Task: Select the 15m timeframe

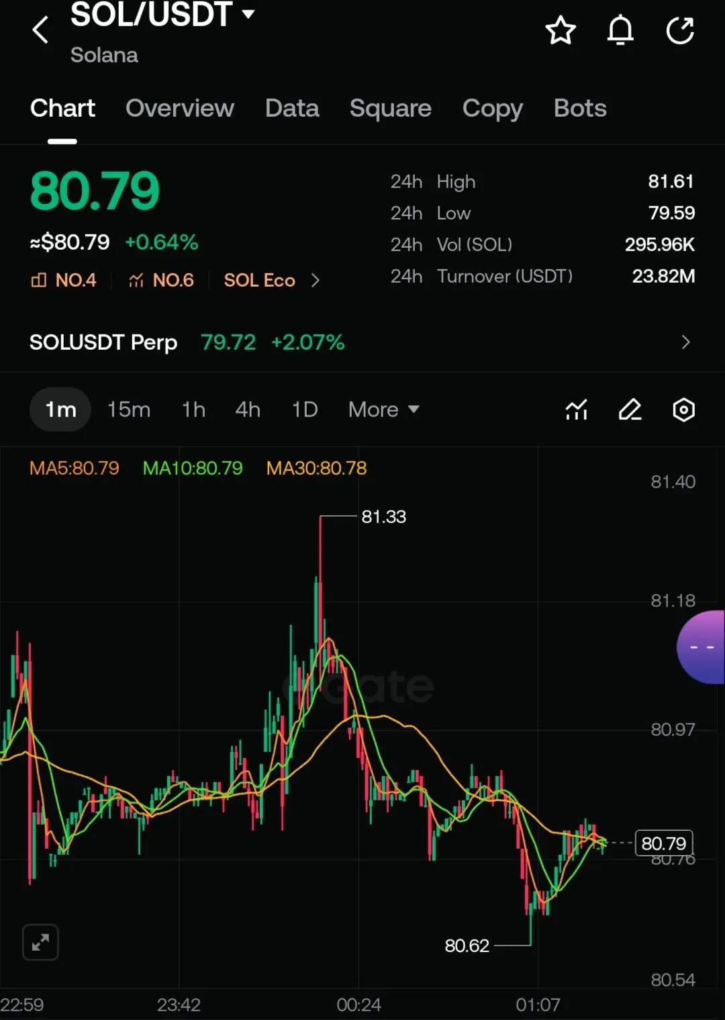Action: point(129,410)
